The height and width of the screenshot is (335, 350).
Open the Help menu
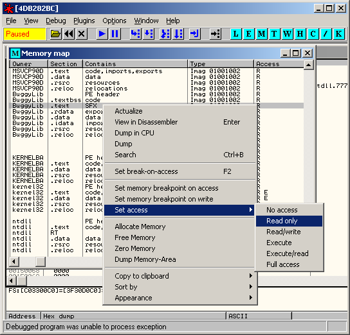[173, 21]
